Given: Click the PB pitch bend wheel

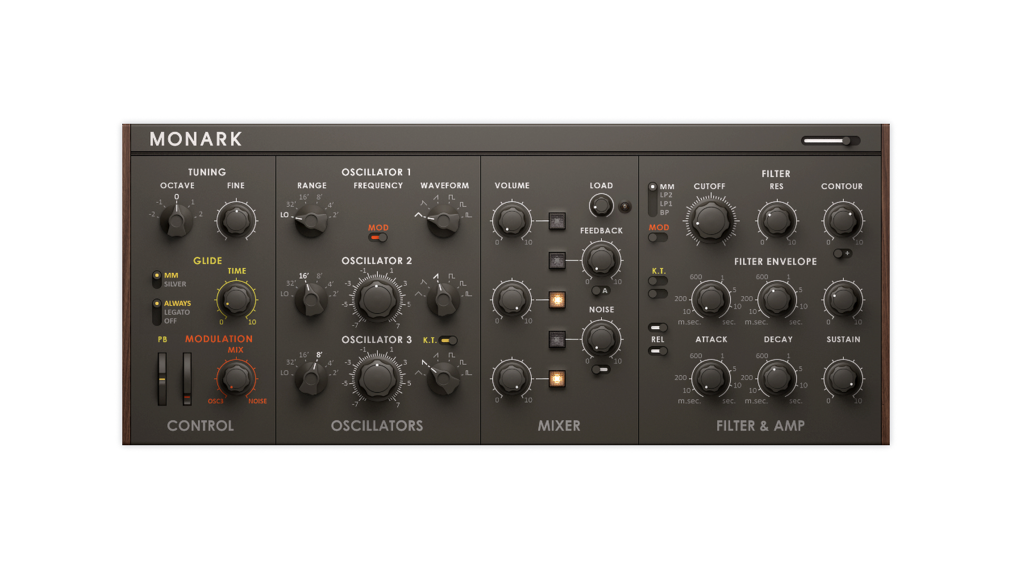Looking at the screenshot, I should pyautogui.click(x=162, y=379).
